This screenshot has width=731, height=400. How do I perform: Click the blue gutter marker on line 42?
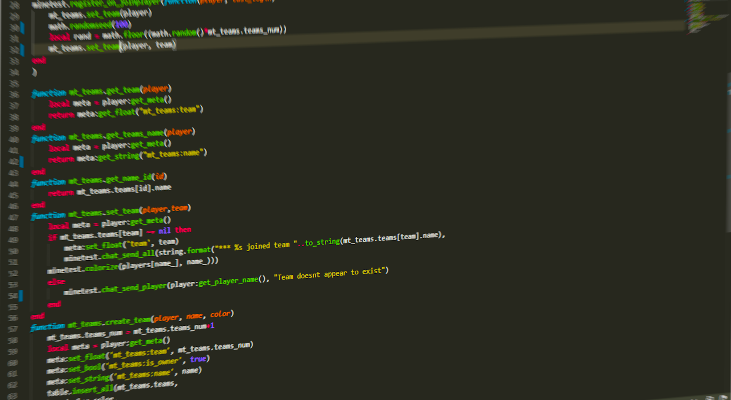pos(22,161)
